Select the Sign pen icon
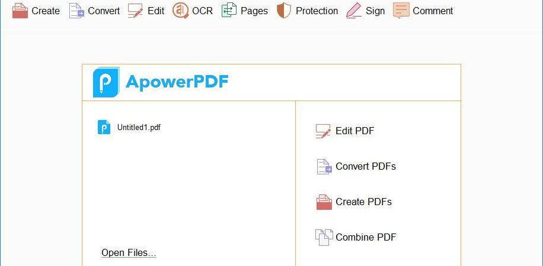 353,11
